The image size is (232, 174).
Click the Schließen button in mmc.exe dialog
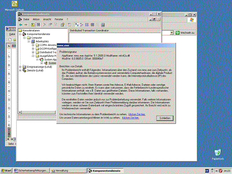point(165,118)
